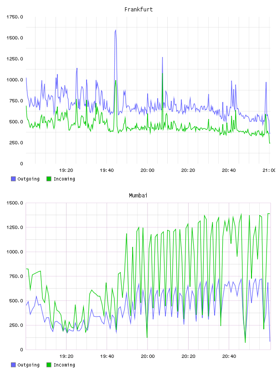The image size is (277, 372).
Task: Click the Outgoing legend label under Frankfurt chart
Action: (28, 179)
